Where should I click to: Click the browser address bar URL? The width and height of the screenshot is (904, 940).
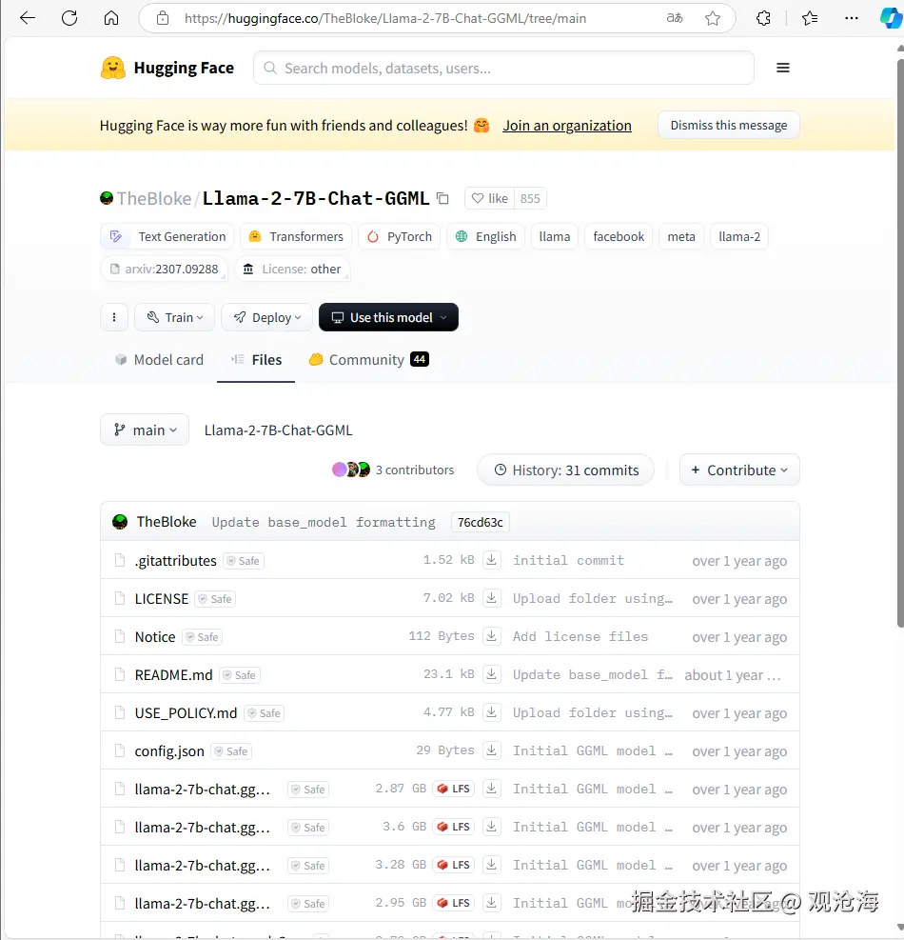point(385,19)
